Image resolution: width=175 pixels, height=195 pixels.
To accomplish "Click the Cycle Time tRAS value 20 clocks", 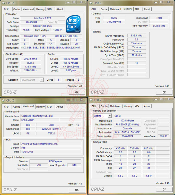I will pyautogui.click(x=136, y=55).
